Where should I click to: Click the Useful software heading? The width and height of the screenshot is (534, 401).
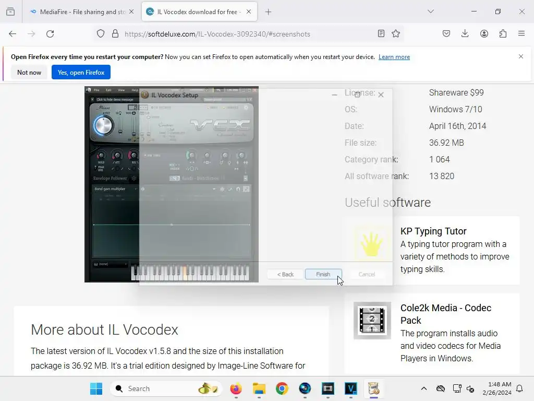[387, 202]
